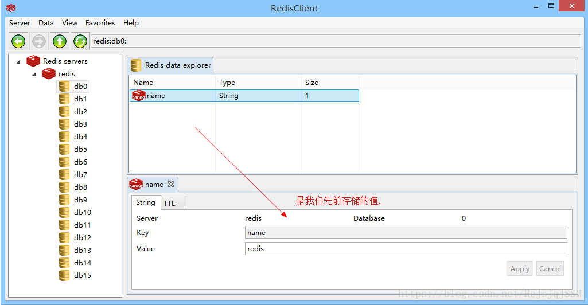Select the db15 label in tree
Image resolution: width=588 pixels, height=305 pixels.
coord(83,275)
